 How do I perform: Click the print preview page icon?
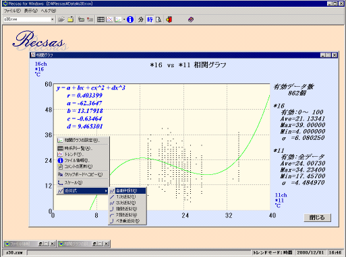tap(158, 20)
